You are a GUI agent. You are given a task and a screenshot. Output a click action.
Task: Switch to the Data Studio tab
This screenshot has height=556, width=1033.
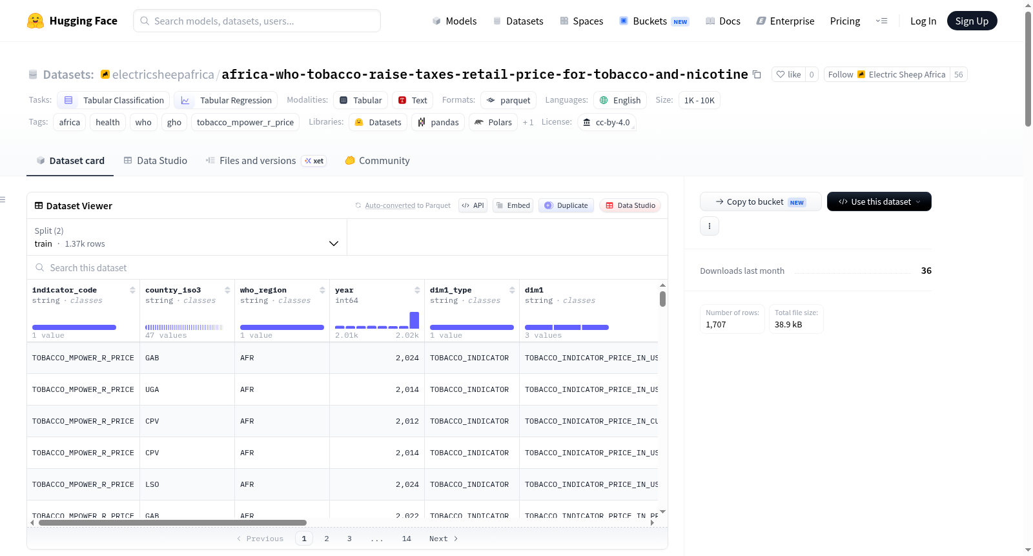(x=155, y=161)
